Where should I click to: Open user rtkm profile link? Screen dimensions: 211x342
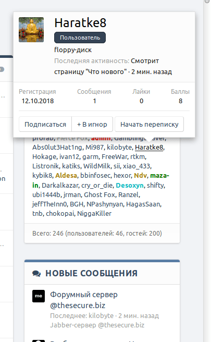pos(138,157)
